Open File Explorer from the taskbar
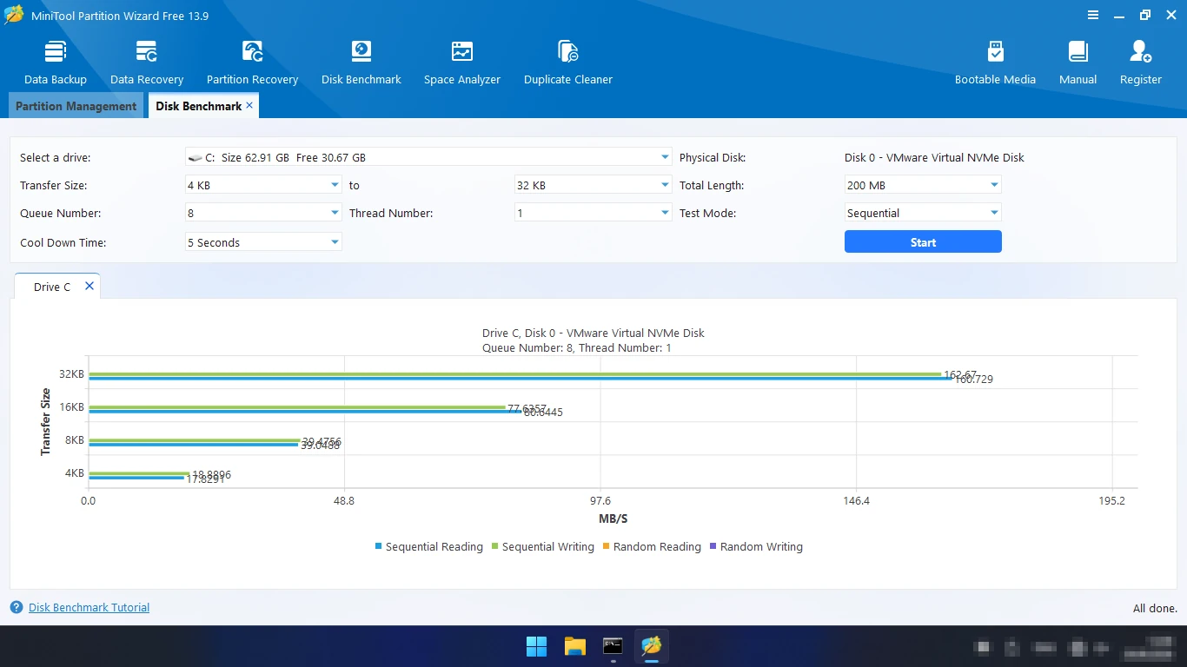Image resolution: width=1187 pixels, height=667 pixels. coord(575,646)
